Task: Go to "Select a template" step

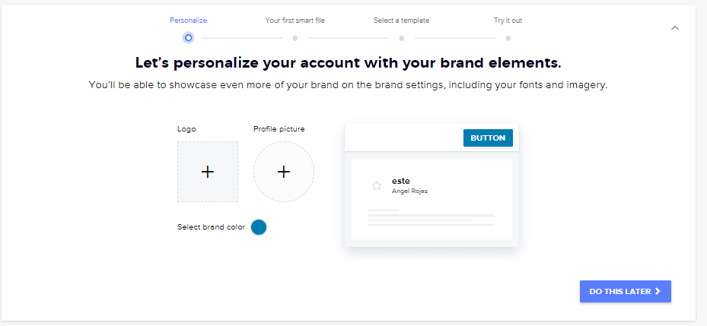Action: [x=401, y=21]
